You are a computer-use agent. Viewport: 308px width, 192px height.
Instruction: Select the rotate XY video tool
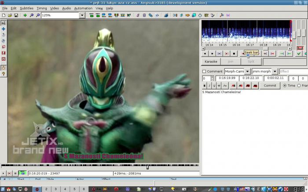[4, 41]
